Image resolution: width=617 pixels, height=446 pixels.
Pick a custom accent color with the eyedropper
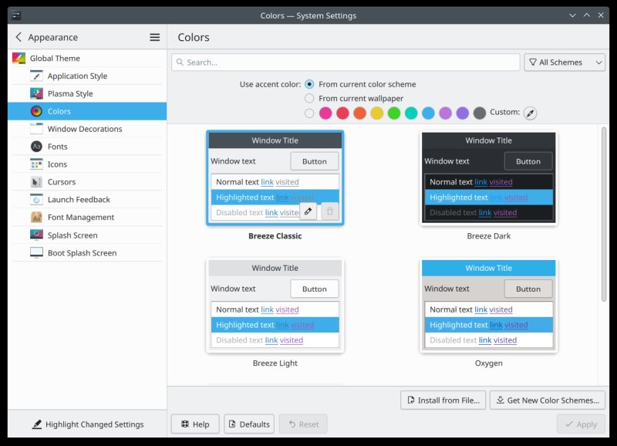point(530,113)
